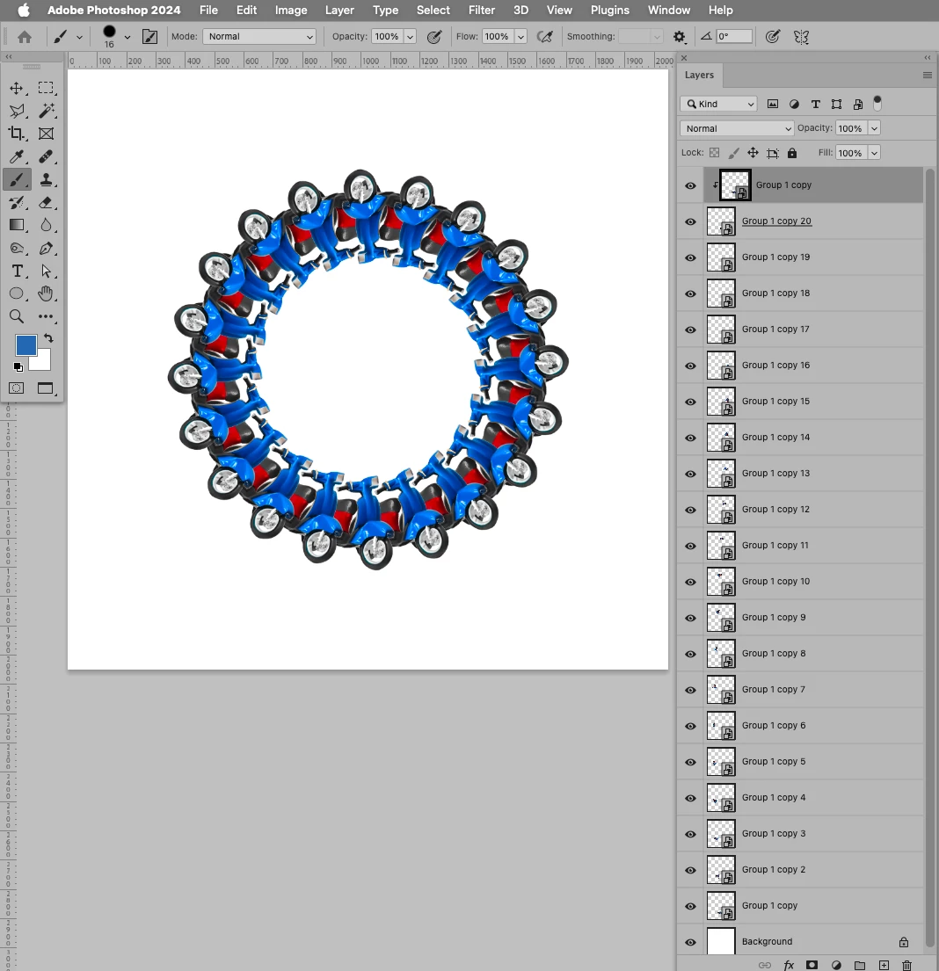Select the Frame tool
This screenshot has height=971, width=939.
(x=46, y=134)
